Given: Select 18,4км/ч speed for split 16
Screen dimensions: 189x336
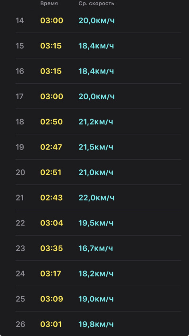Looking at the screenshot, I should (x=96, y=71).
